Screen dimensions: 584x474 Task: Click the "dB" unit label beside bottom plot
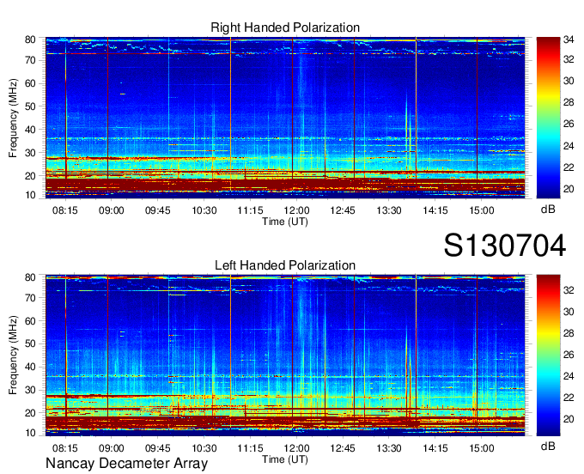pos(548,446)
